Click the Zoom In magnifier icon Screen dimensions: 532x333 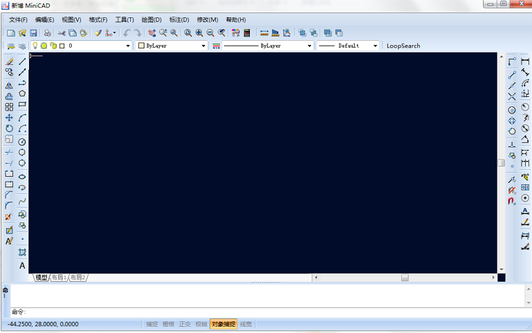click(x=199, y=33)
